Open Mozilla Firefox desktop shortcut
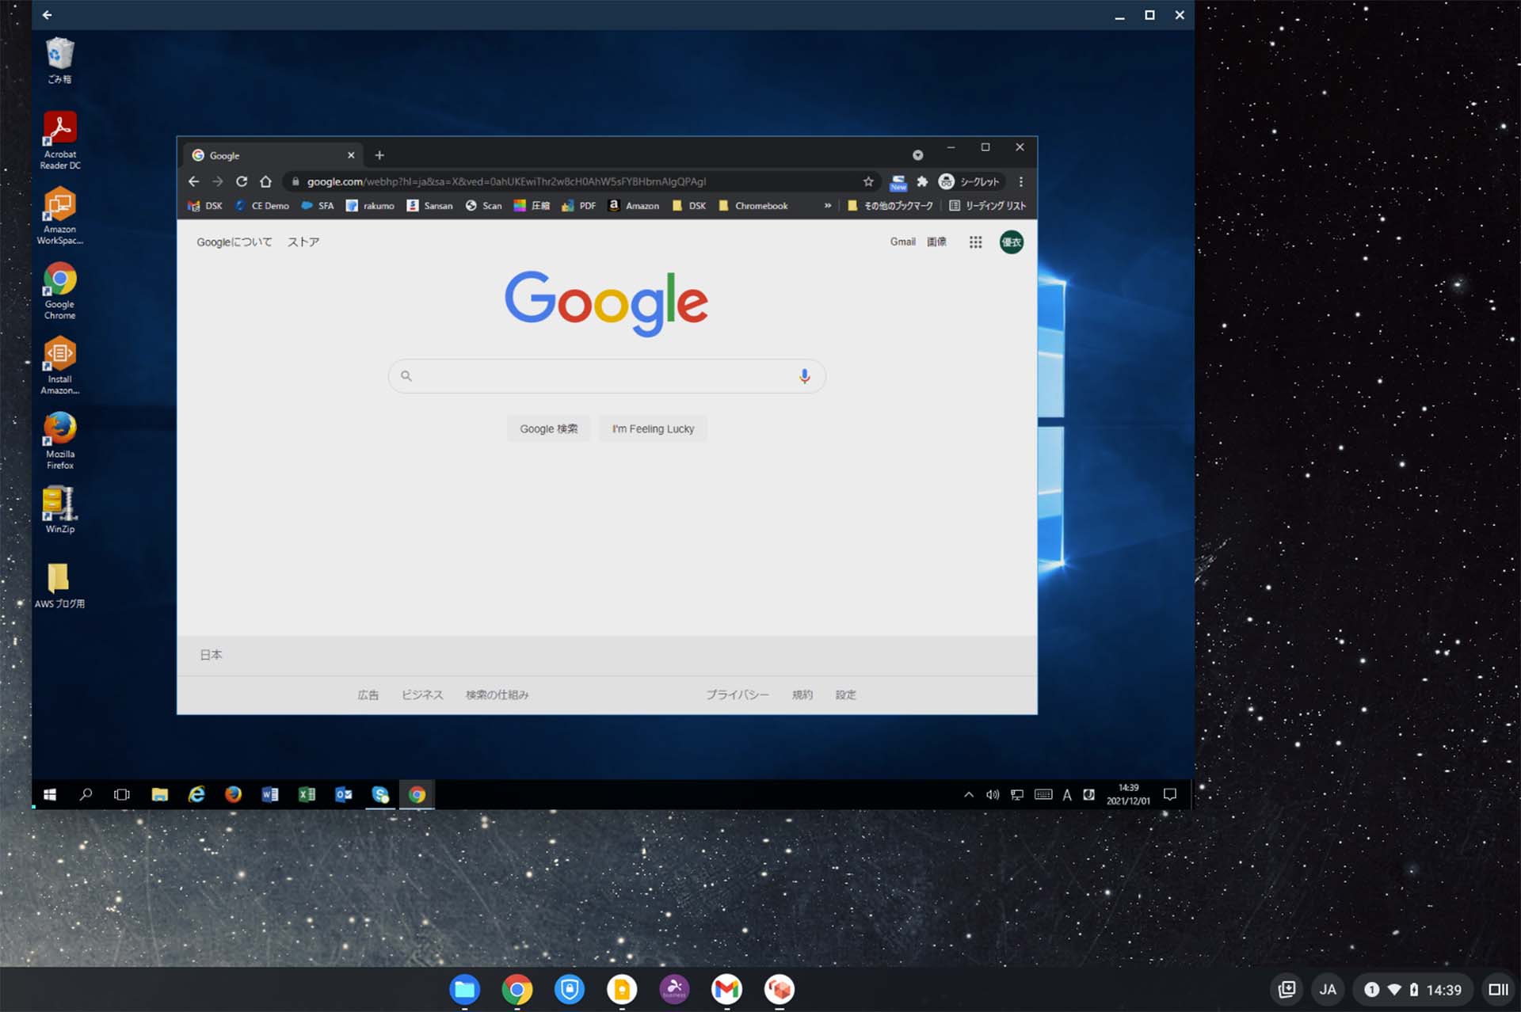The image size is (1521, 1012). click(x=59, y=441)
